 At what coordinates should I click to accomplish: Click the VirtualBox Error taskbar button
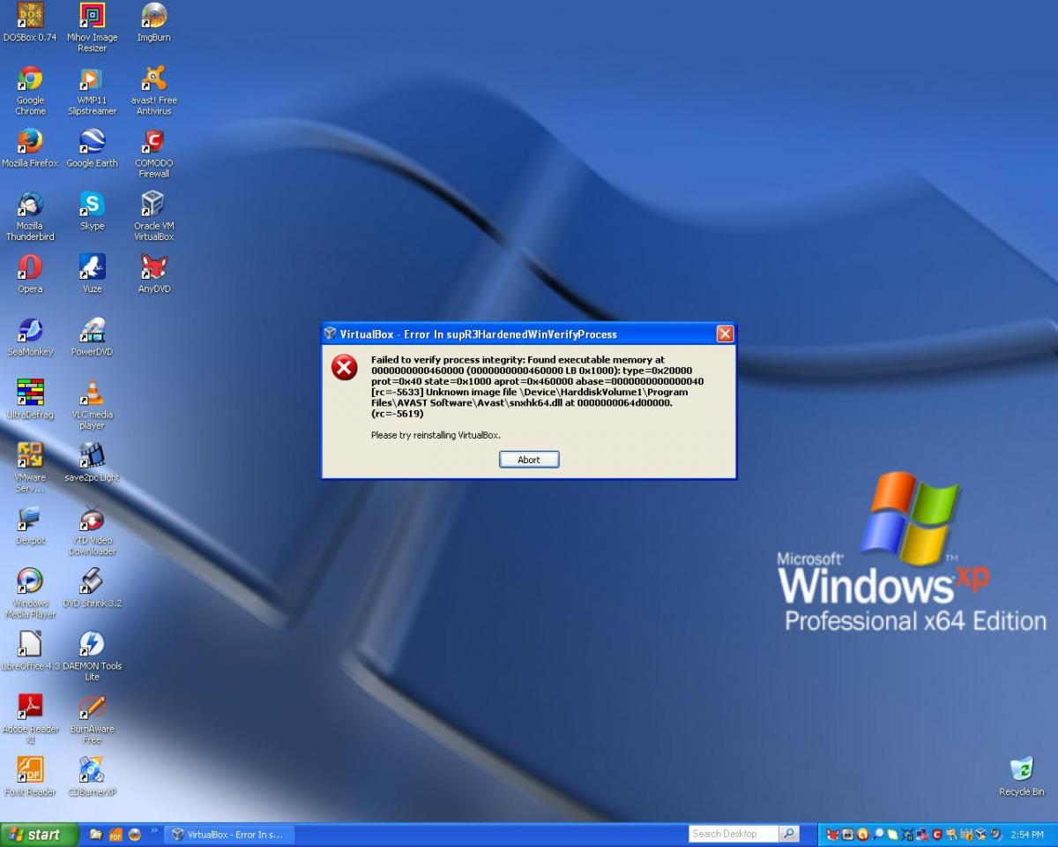pyautogui.click(x=229, y=835)
